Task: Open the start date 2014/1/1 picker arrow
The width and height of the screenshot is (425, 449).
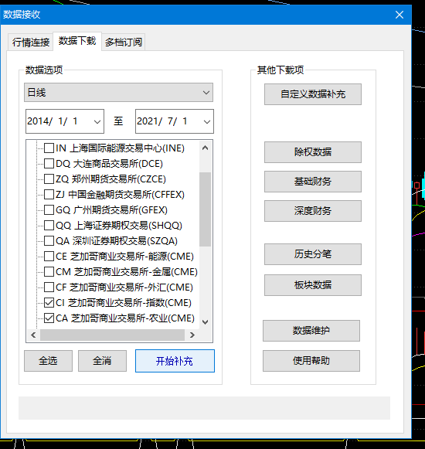Action: click(x=97, y=121)
